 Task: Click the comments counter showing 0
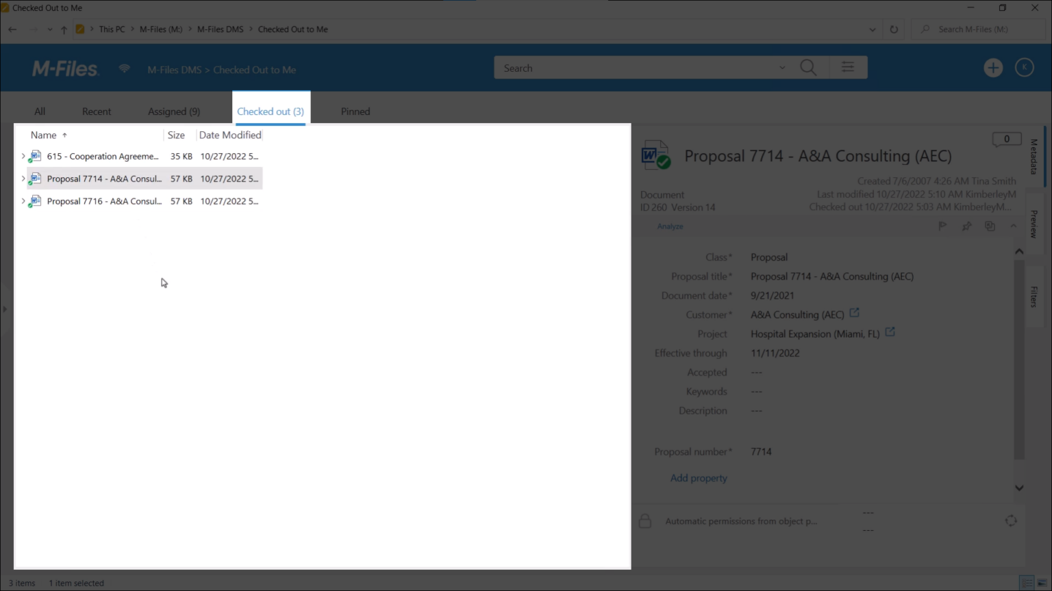coord(1006,138)
